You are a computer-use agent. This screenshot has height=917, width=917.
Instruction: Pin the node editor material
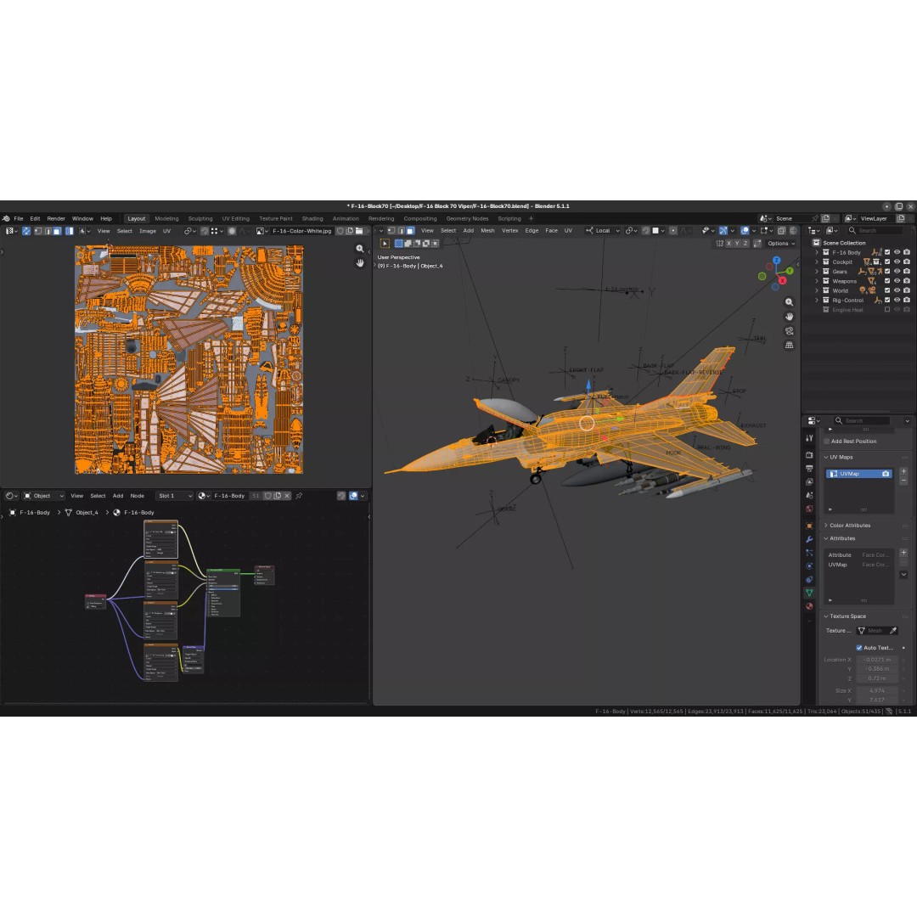[299, 495]
